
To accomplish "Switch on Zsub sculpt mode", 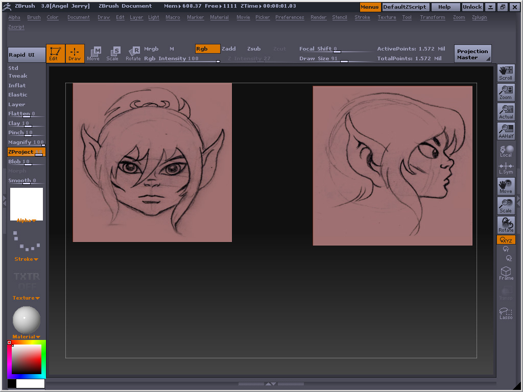I will [254, 49].
